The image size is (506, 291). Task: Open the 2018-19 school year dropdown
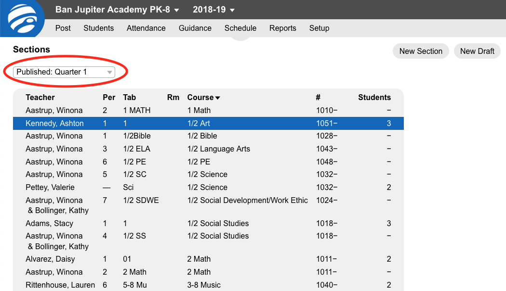(x=213, y=10)
